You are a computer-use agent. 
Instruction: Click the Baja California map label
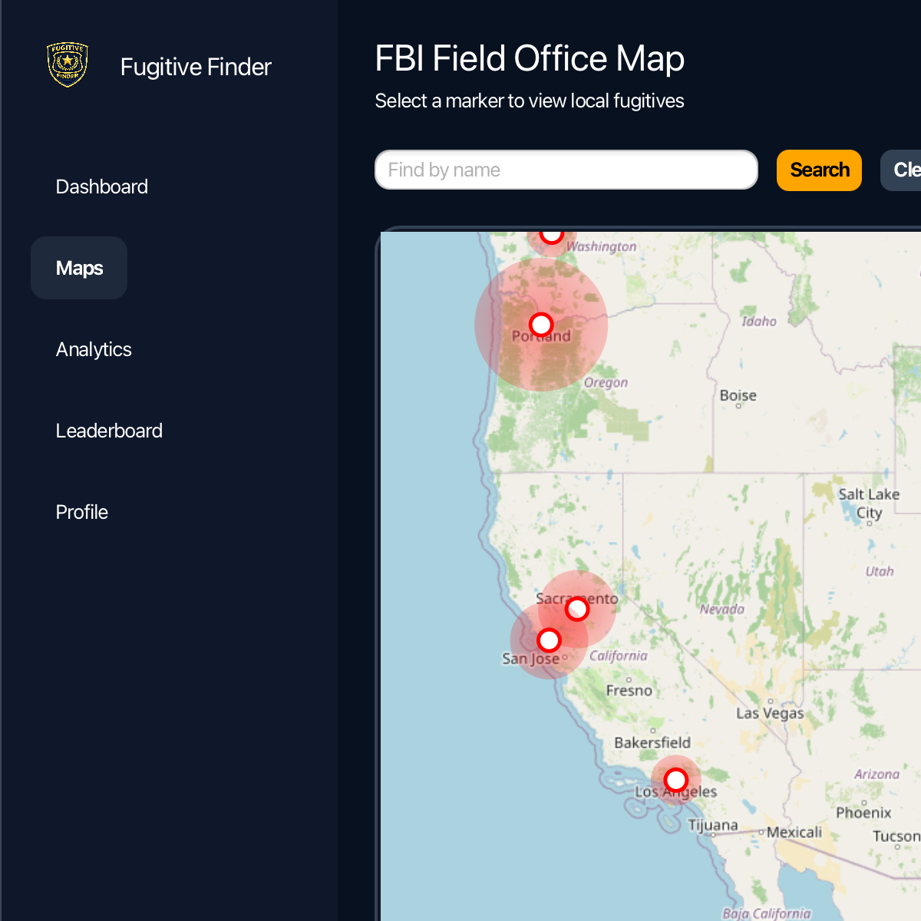(x=767, y=913)
